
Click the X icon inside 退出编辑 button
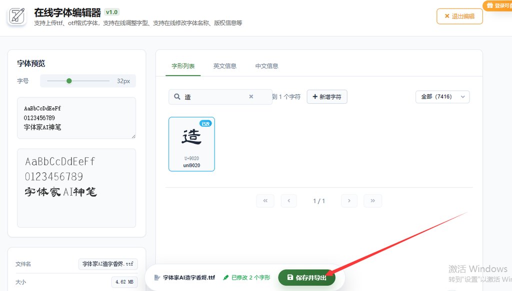pyautogui.click(x=447, y=16)
